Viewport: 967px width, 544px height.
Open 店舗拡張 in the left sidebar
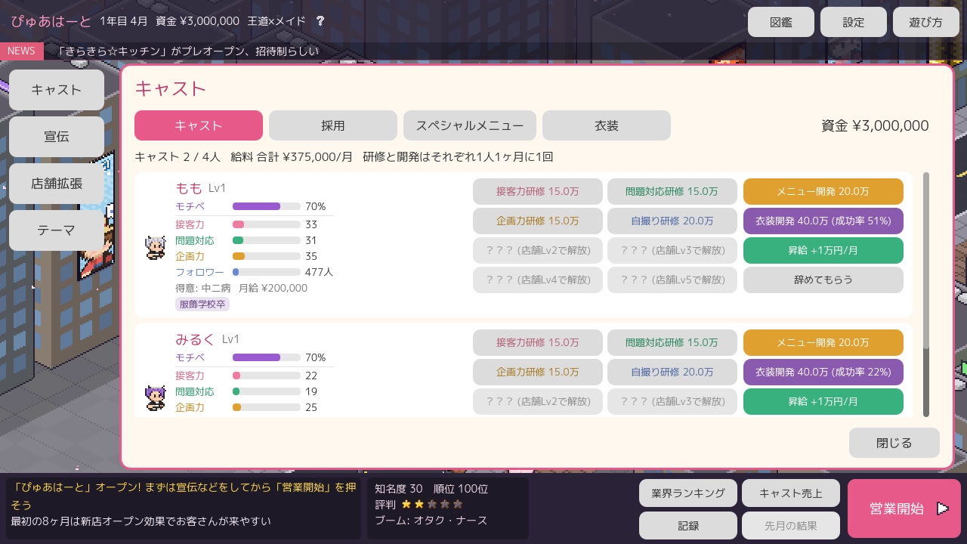(x=57, y=184)
